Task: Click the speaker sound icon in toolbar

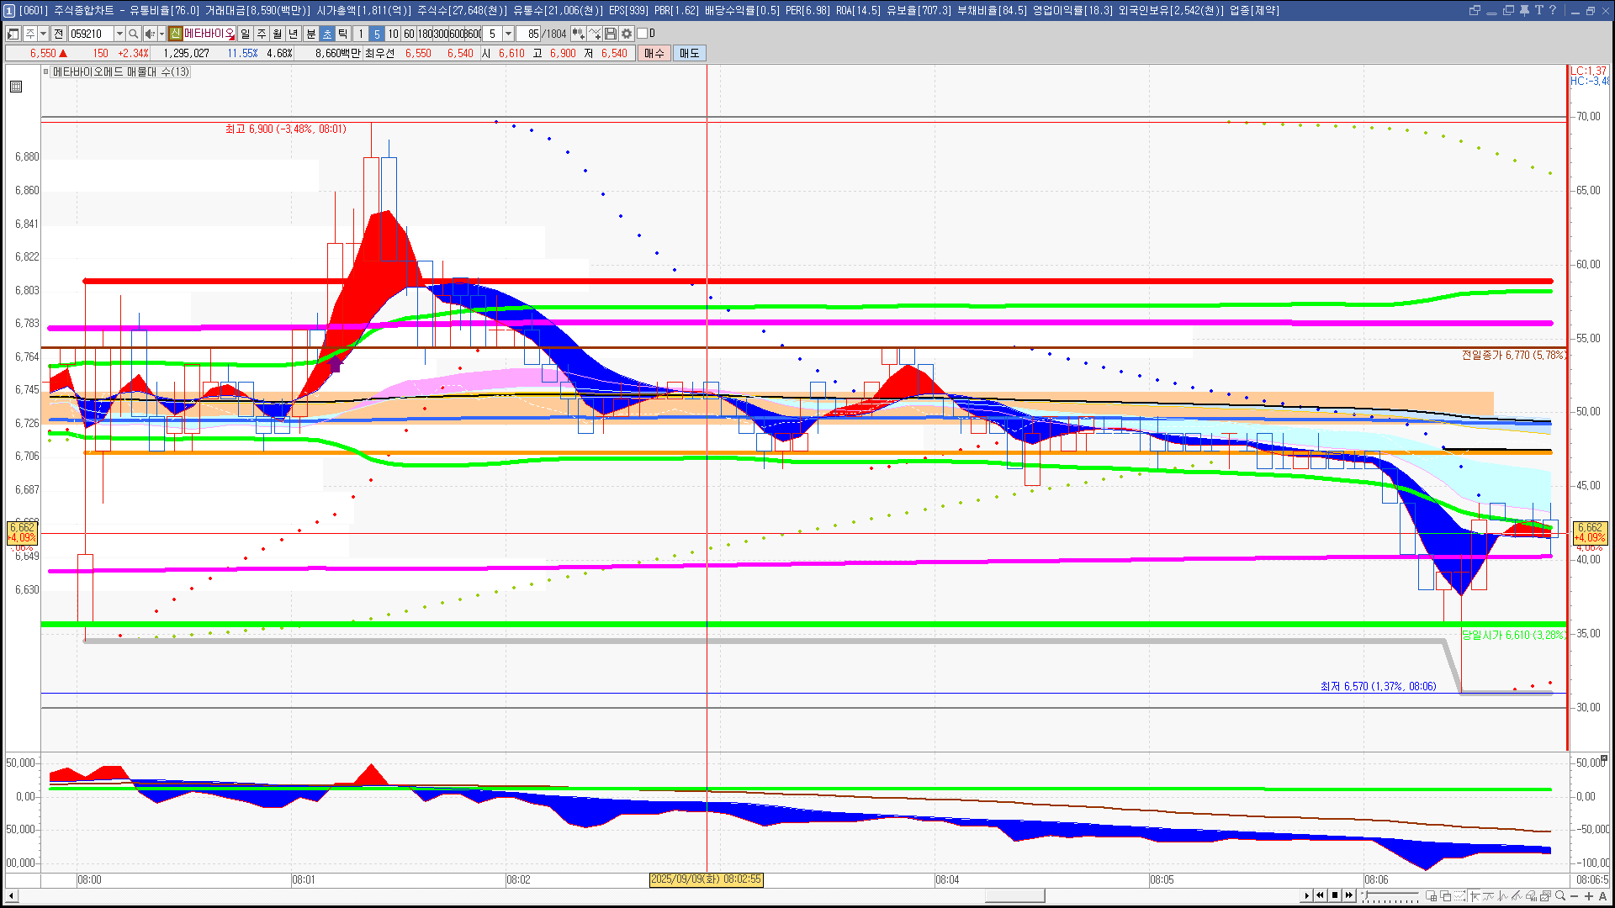Action: tap(149, 34)
